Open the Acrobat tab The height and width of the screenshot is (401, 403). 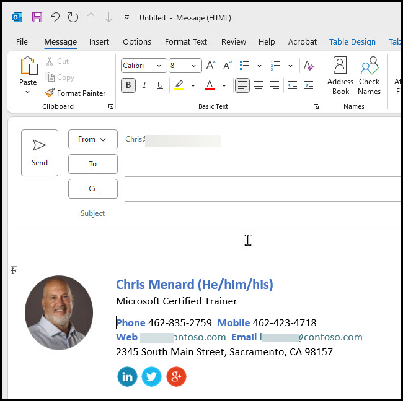[x=303, y=41]
